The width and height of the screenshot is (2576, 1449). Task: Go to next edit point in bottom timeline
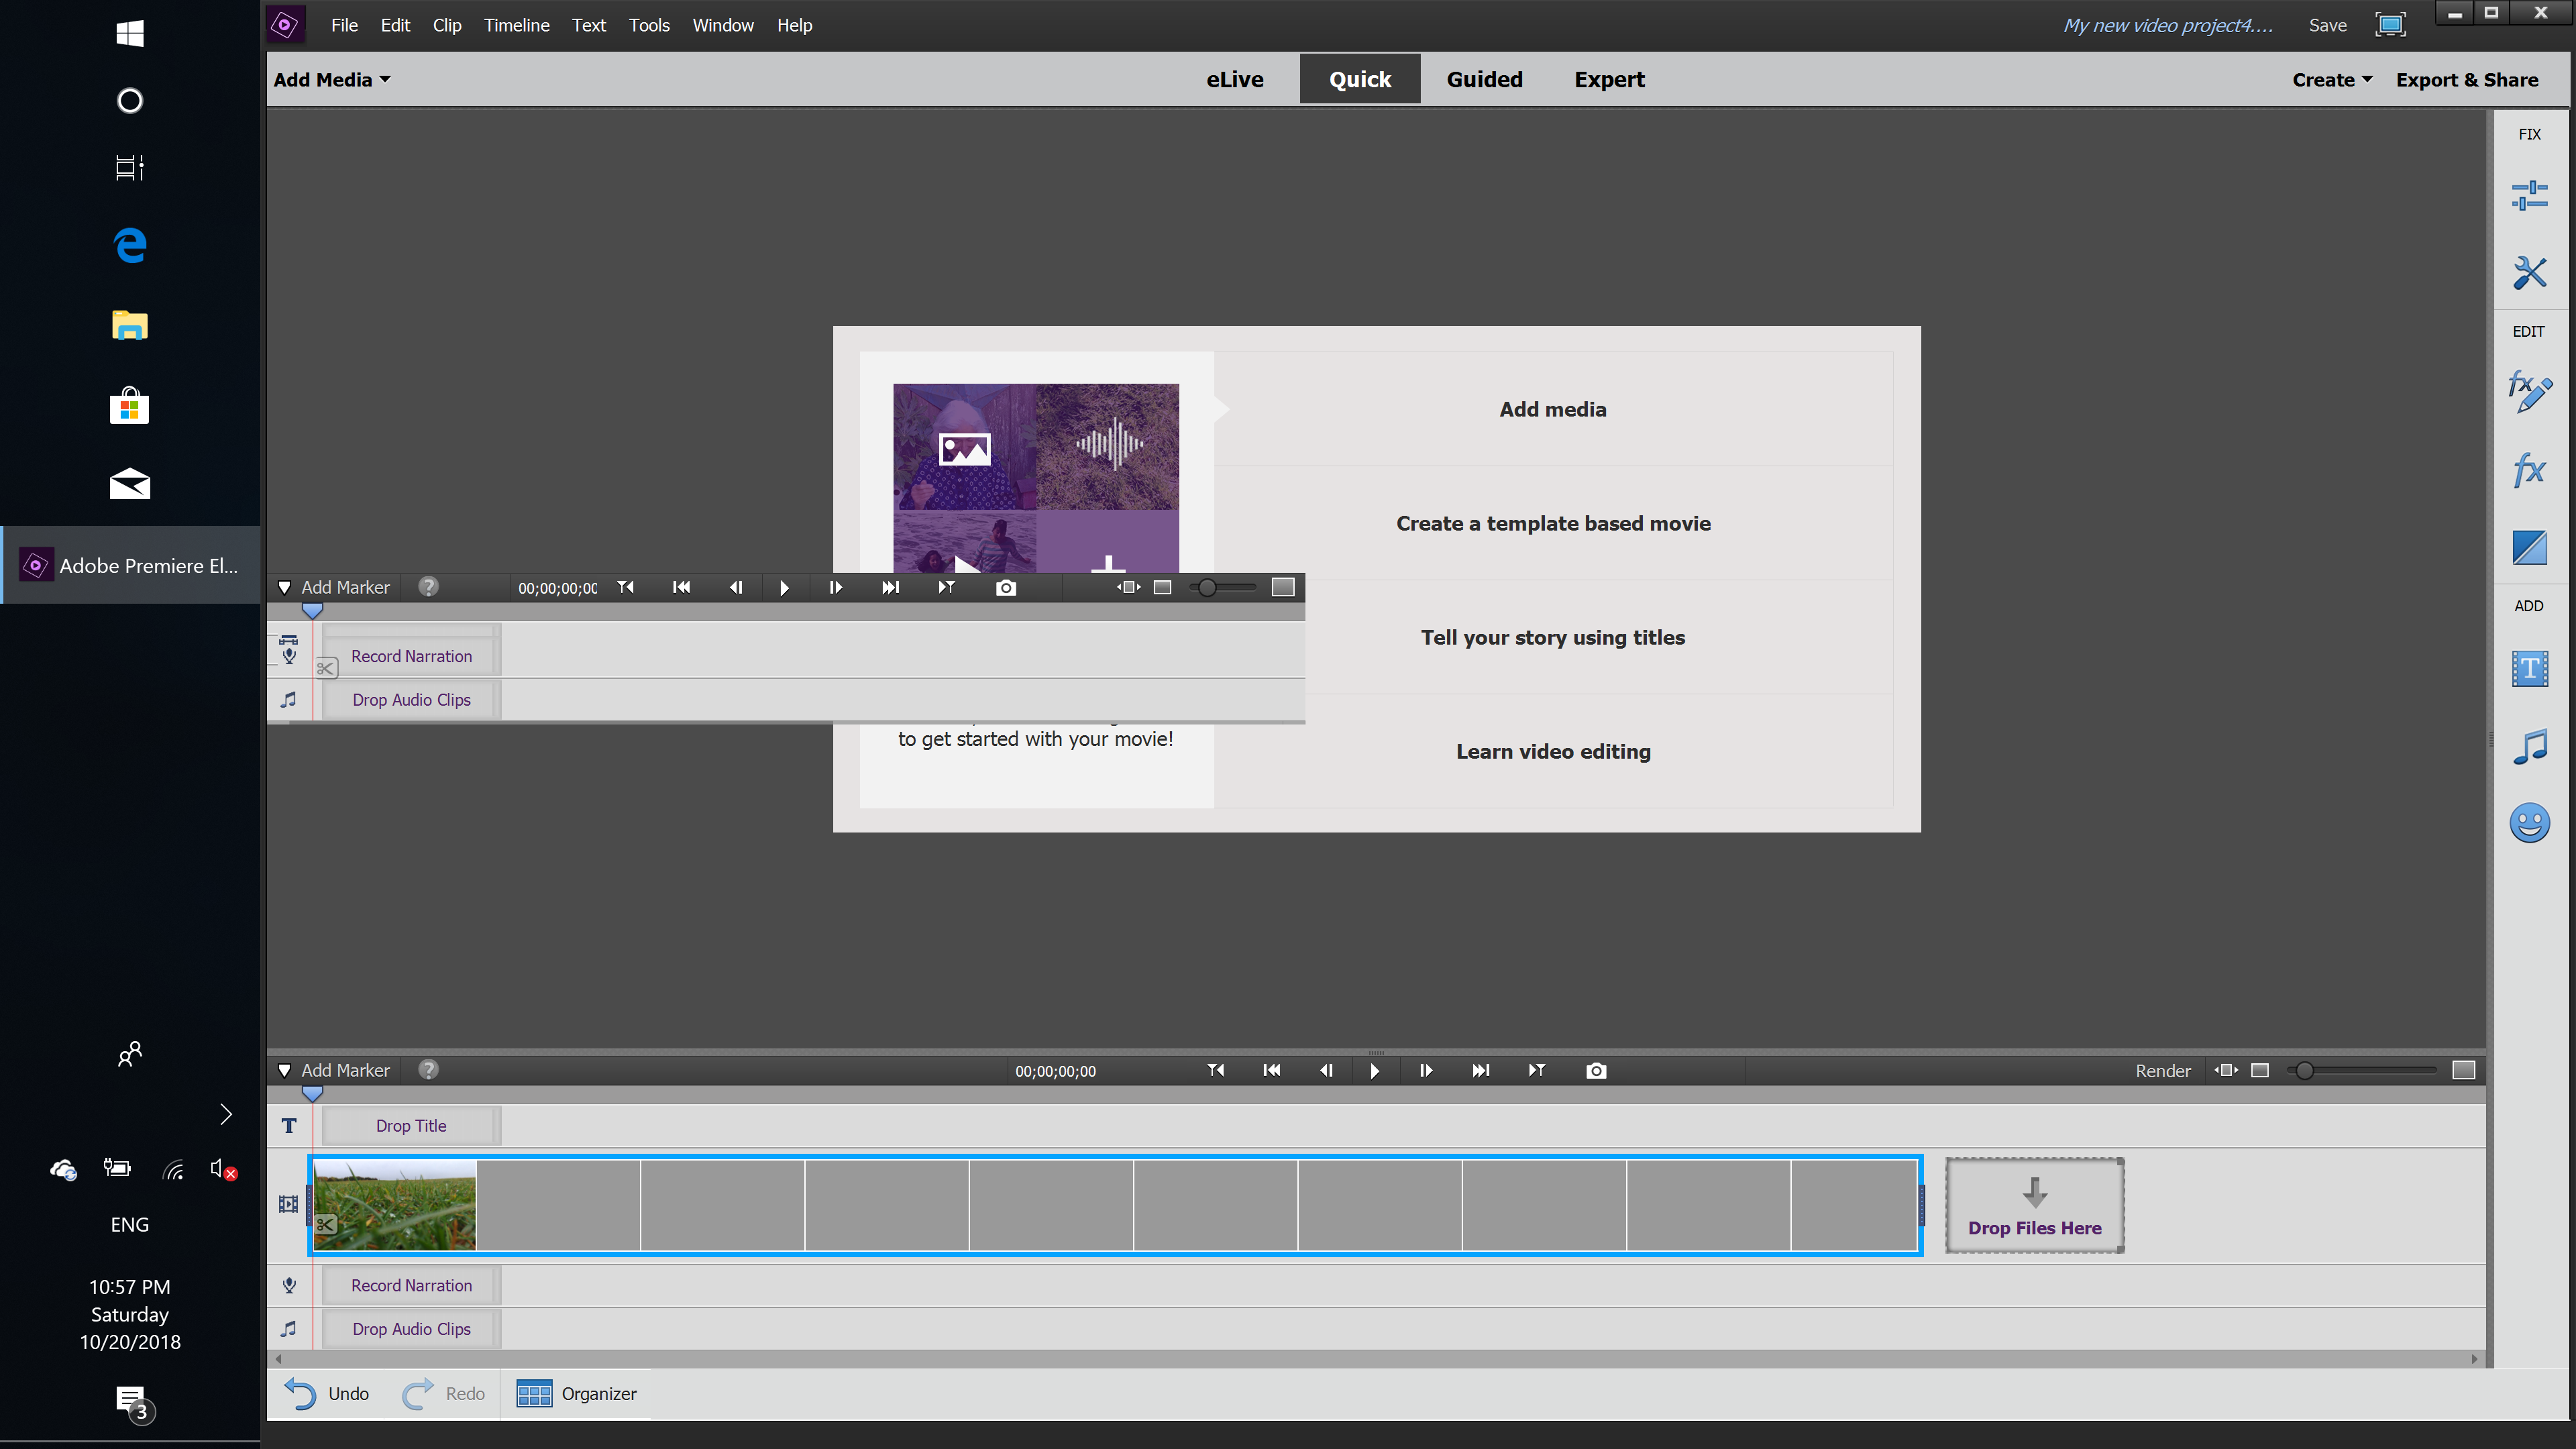(1481, 1070)
